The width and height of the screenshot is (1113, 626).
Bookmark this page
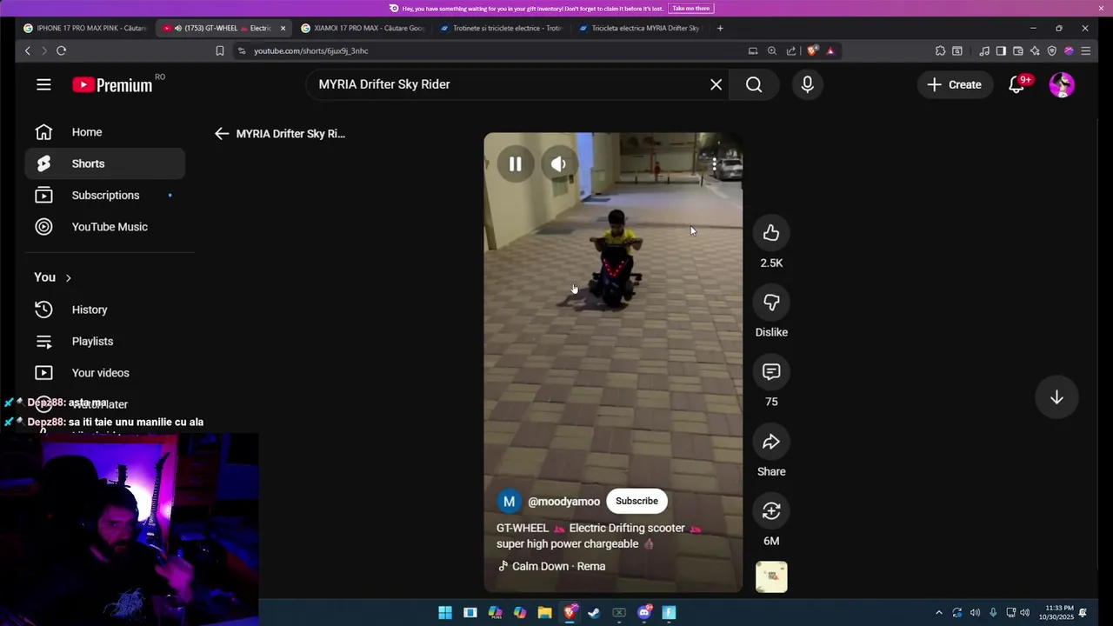pyautogui.click(x=220, y=50)
